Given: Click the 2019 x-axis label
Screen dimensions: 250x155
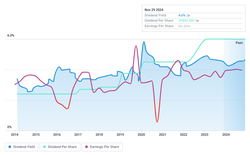Looking at the screenshot, I should coord(120,135).
